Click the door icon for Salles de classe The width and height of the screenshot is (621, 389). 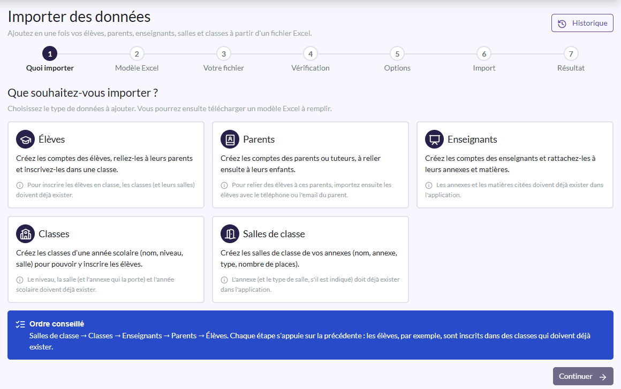pyautogui.click(x=230, y=234)
